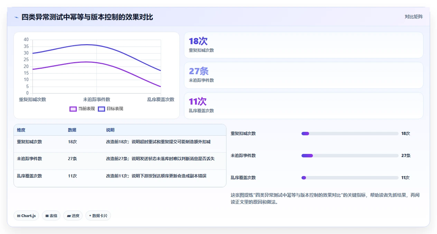Click the blue 目标表现 legend swatch
The width and height of the screenshot is (437, 234).
tap(101, 109)
